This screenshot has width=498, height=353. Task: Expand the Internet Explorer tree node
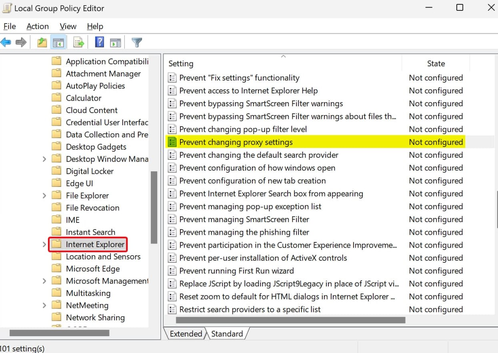coord(44,244)
